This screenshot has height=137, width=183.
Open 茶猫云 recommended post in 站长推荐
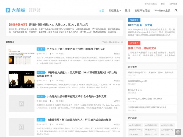coord(151,72)
